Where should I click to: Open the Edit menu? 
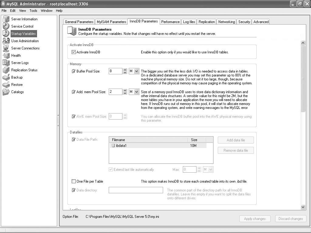click(x=13, y=11)
